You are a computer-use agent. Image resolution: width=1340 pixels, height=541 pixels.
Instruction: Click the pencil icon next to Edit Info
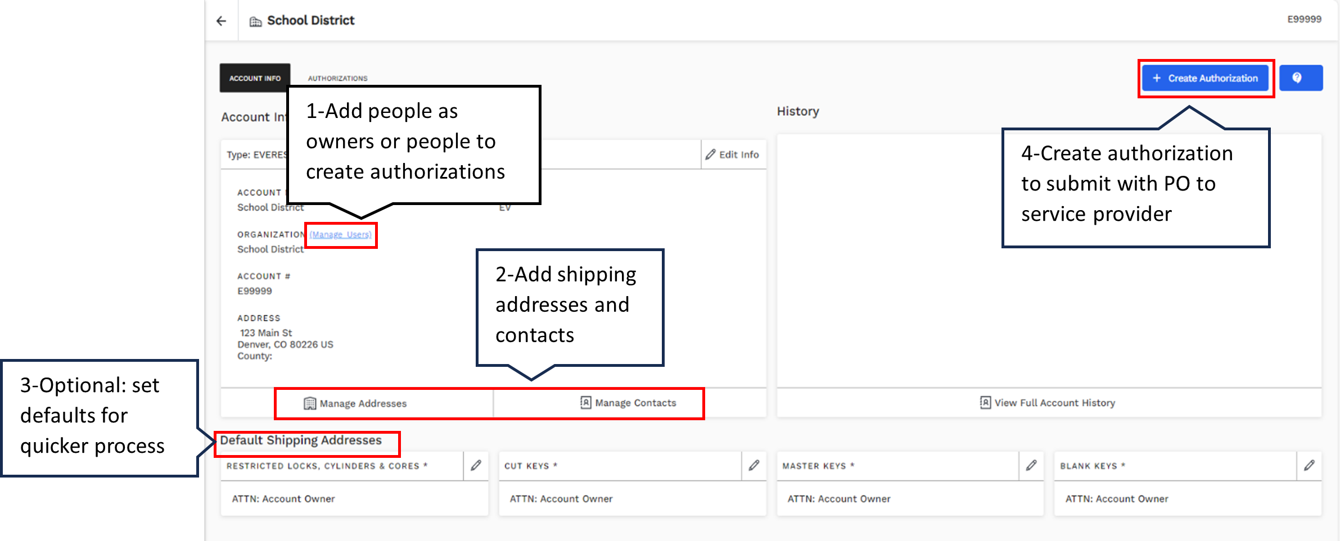[x=711, y=154]
